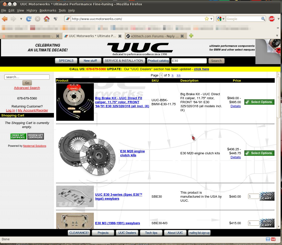Click the SPECIALS button

point(66,61)
